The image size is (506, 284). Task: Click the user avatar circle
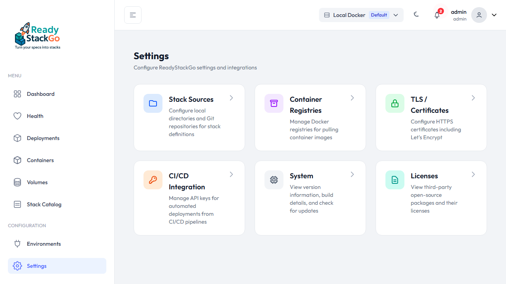(x=479, y=15)
